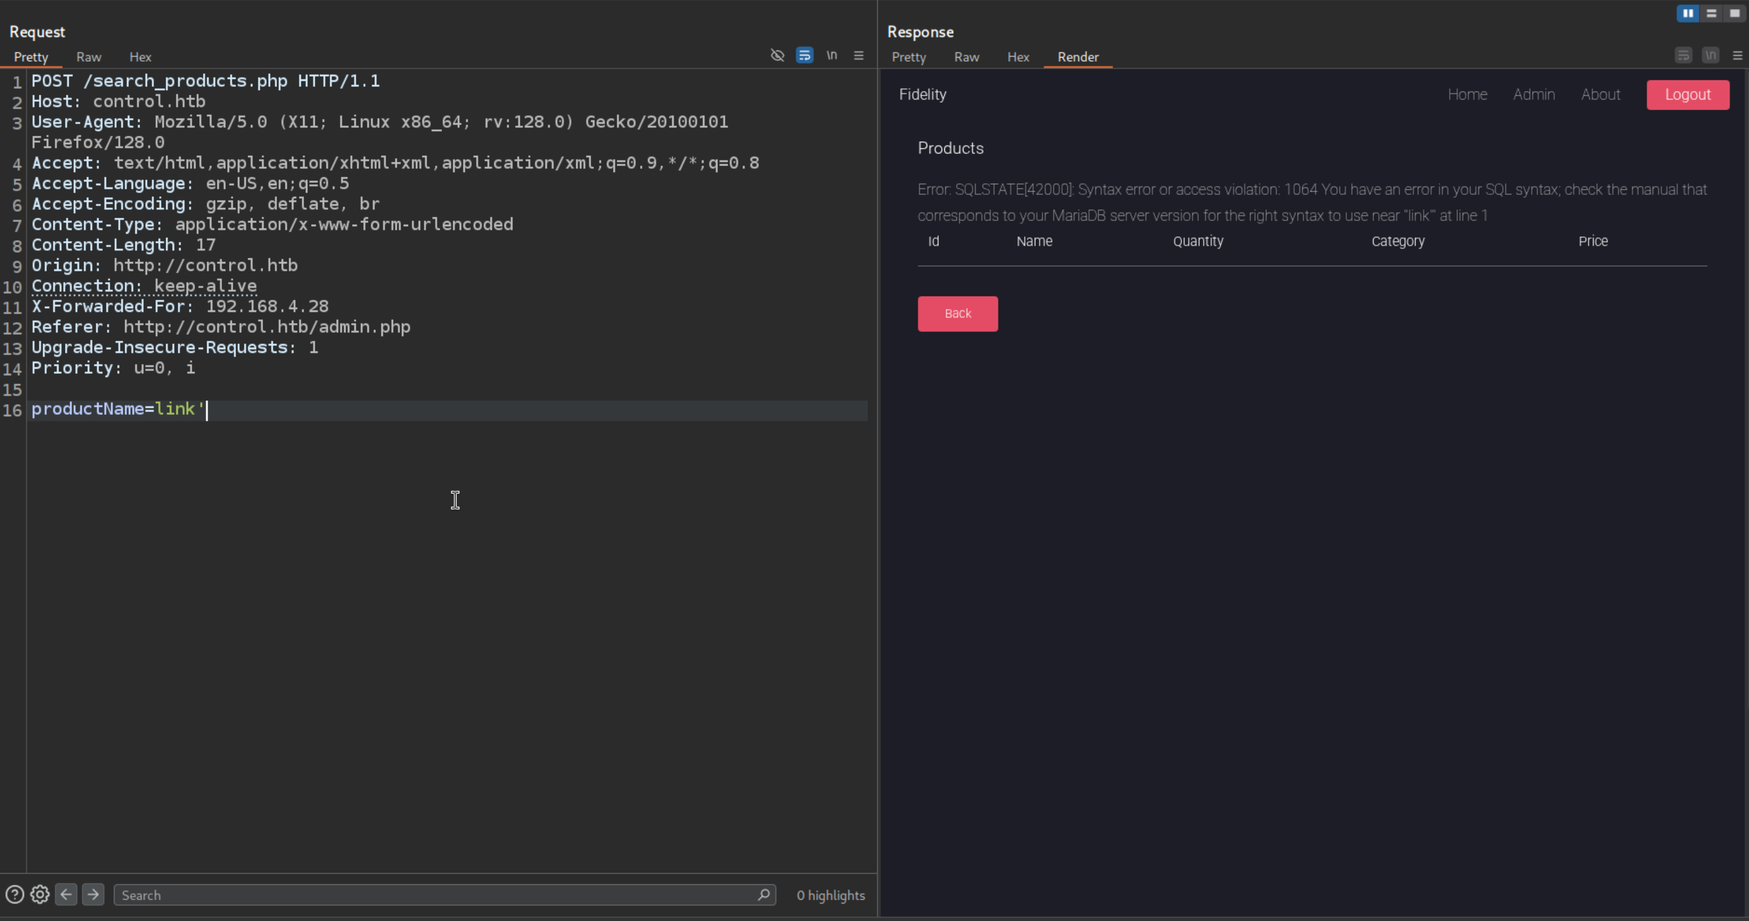Toggle hidden items eye icon in Request panel
The height and width of the screenshot is (921, 1749).
pyautogui.click(x=778, y=55)
